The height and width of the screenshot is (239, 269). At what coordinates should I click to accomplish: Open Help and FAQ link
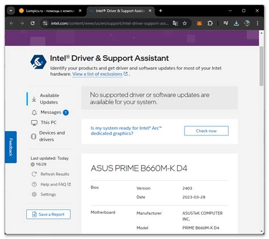52,184
